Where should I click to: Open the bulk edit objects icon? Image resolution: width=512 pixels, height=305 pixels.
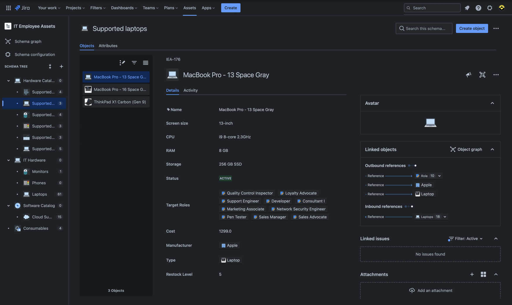click(x=122, y=63)
